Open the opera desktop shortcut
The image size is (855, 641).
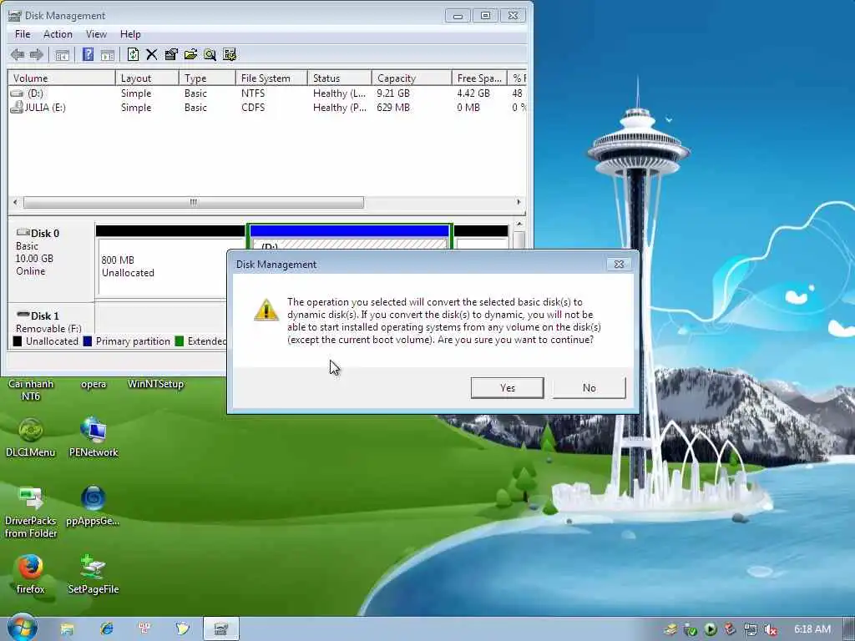[x=94, y=384]
